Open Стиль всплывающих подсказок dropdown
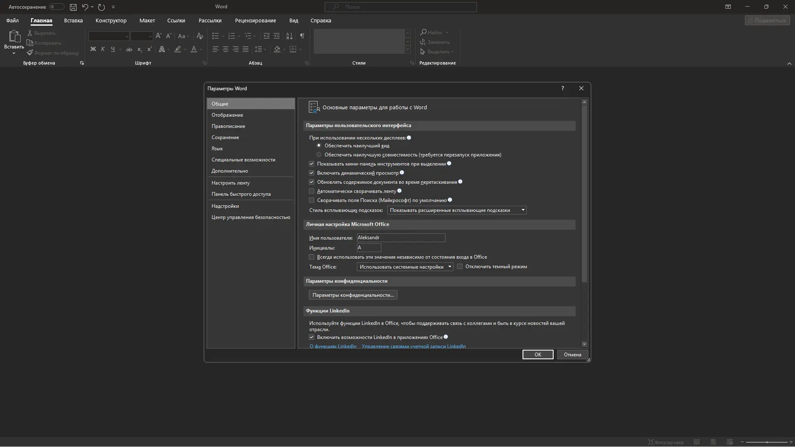Screen dimensions: 795x447 point(456,210)
